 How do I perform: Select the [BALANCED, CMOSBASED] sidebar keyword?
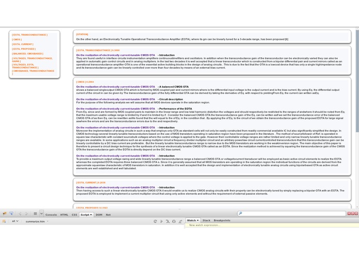pos(27,54)
